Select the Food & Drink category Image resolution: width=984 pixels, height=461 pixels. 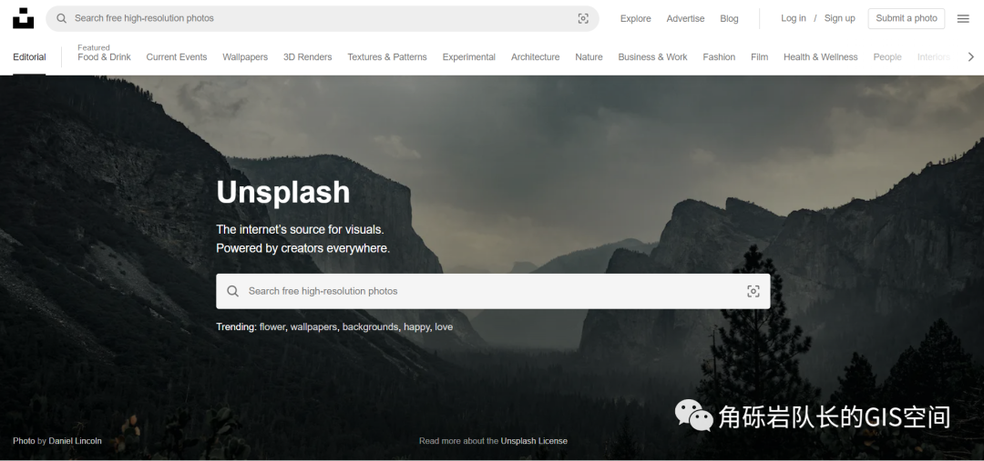[104, 57]
